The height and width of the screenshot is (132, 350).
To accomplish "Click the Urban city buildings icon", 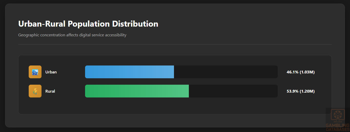I will pos(35,72).
